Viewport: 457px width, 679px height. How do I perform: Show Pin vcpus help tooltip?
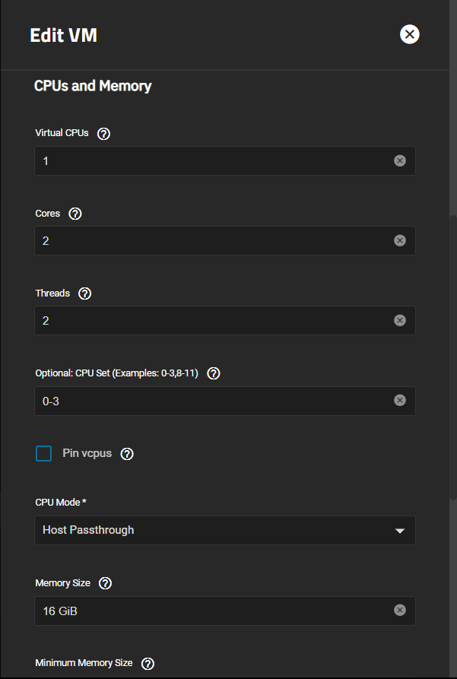127,454
